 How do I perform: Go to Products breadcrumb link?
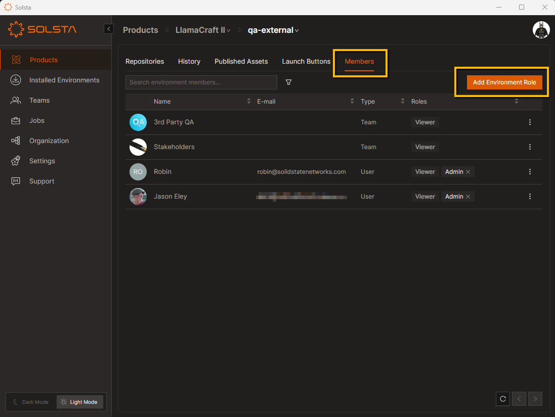point(141,30)
